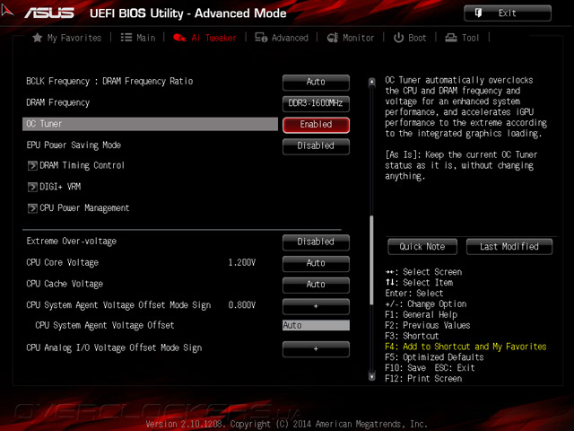Click the door icon in Exit button
The image size is (574, 431).
(x=478, y=13)
